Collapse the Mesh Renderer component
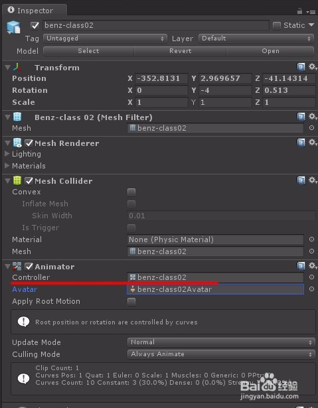The image size is (318, 408). pos(7,143)
